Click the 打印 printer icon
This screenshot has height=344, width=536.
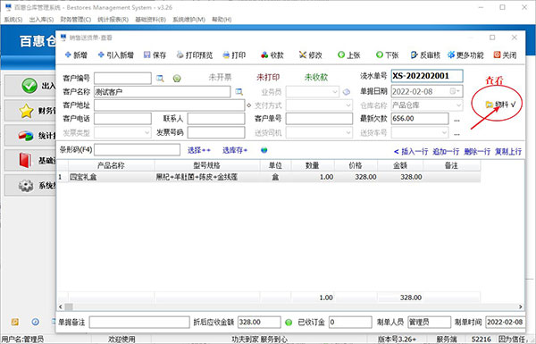(226, 55)
